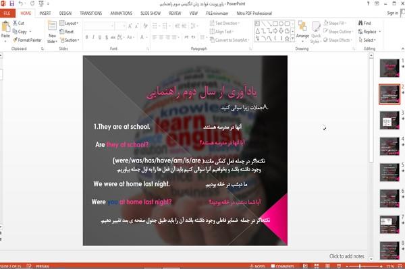The width and height of the screenshot is (405, 269).
Task: Switch to the DESIGN tab
Action: tap(65, 13)
